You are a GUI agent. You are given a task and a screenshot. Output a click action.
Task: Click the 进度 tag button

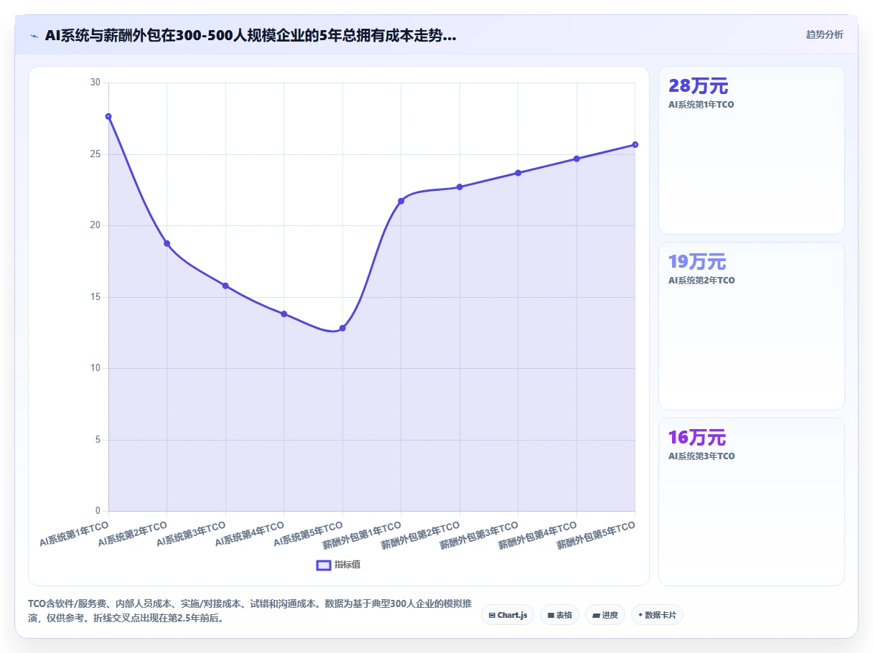tap(605, 615)
